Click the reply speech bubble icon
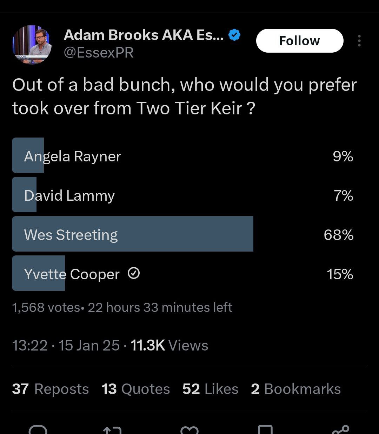The width and height of the screenshot is (379, 434). [38, 430]
